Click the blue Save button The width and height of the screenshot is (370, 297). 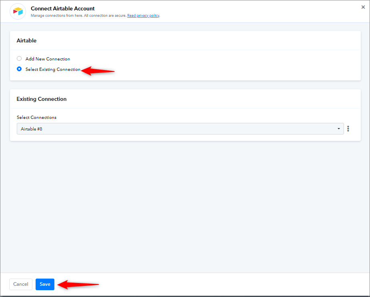pos(45,284)
